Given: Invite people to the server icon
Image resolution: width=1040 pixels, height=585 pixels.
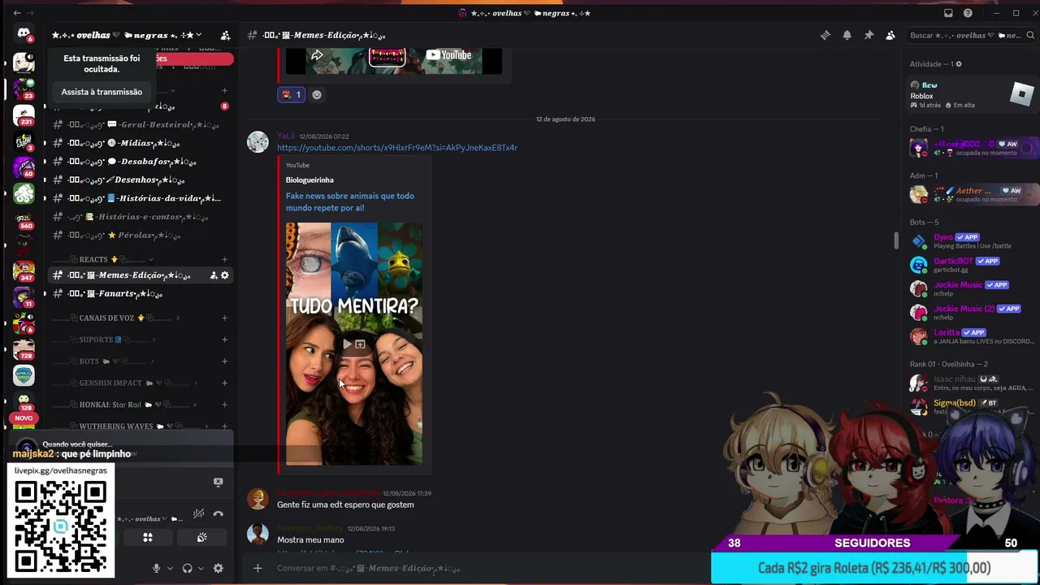Looking at the screenshot, I should [x=225, y=35].
